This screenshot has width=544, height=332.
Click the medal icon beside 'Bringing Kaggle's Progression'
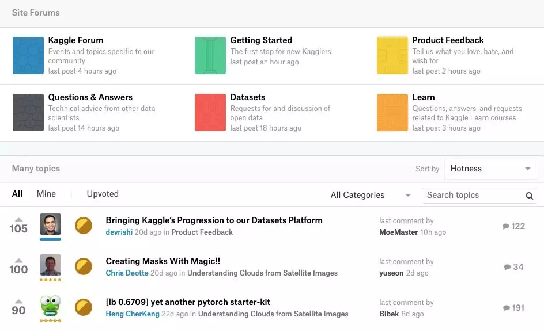pyautogui.click(x=84, y=226)
